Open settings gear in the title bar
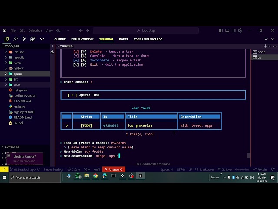This screenshot has height=209, width=278. 240,30
